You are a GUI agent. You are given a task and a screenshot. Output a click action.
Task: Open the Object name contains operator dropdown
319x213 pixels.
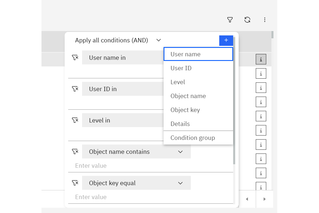180,152
